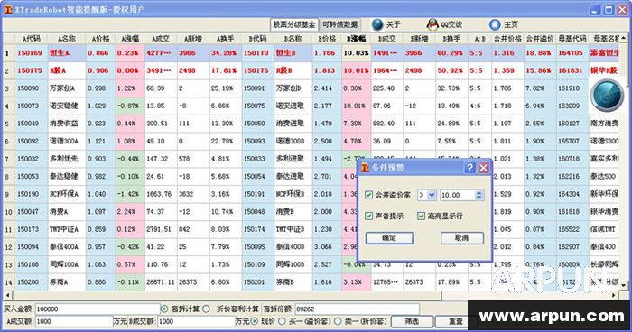Sort by the 合并溢价 column header
The height and width of the screenshot is (332, 632).
coord(540,39)
